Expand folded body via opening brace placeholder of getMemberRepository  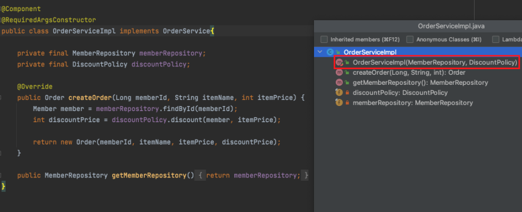[200, 175]
